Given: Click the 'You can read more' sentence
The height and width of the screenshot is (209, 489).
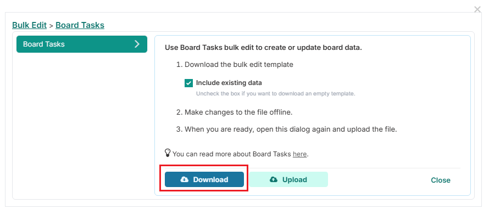Looking at the screenshot, I should click(241, 154).
